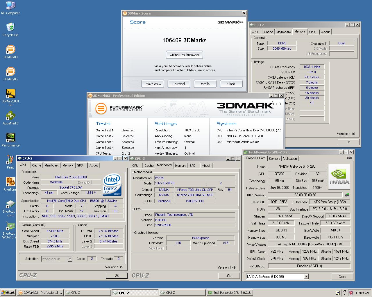Screen dimensions: 372x297
Task: Click the security shield tray icon
Action: click(x=351, y=293)
